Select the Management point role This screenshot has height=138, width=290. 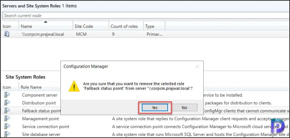pyautogui.click(x=40, y=119)
